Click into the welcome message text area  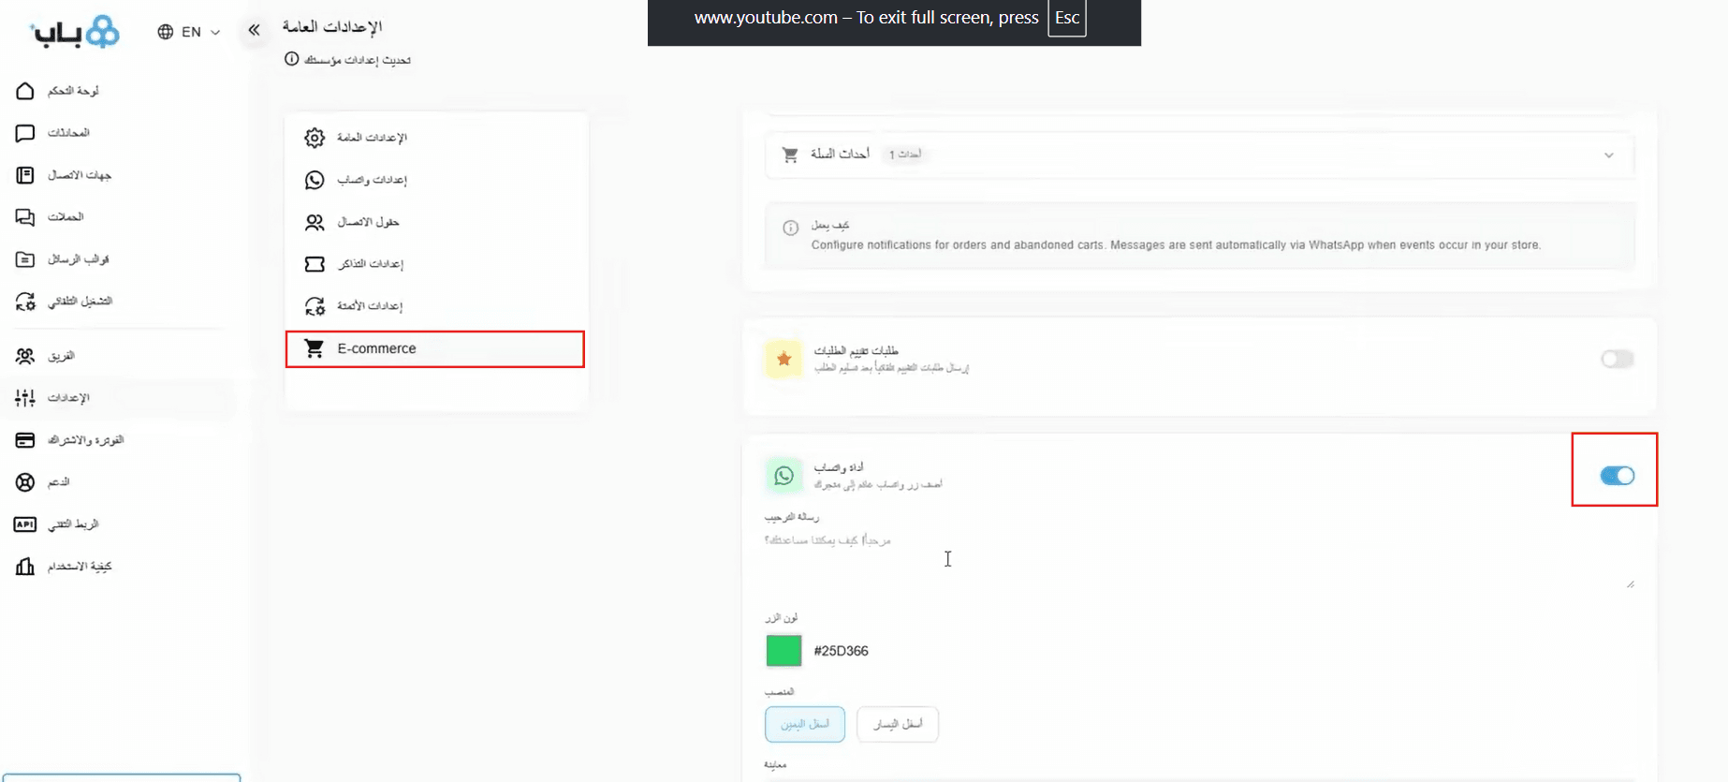(1198, 559)
